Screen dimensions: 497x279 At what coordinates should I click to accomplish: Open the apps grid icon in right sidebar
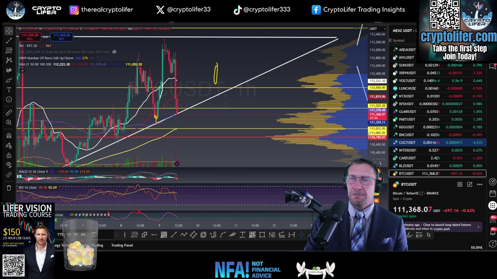tap(492, 206)
